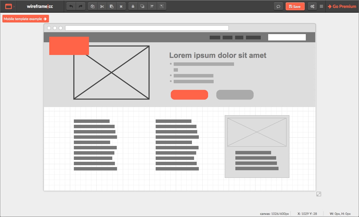Click the Copy/duplicate icon in toolbar
The height and width of the screenshot is (217, 359).
pos(92,6)
